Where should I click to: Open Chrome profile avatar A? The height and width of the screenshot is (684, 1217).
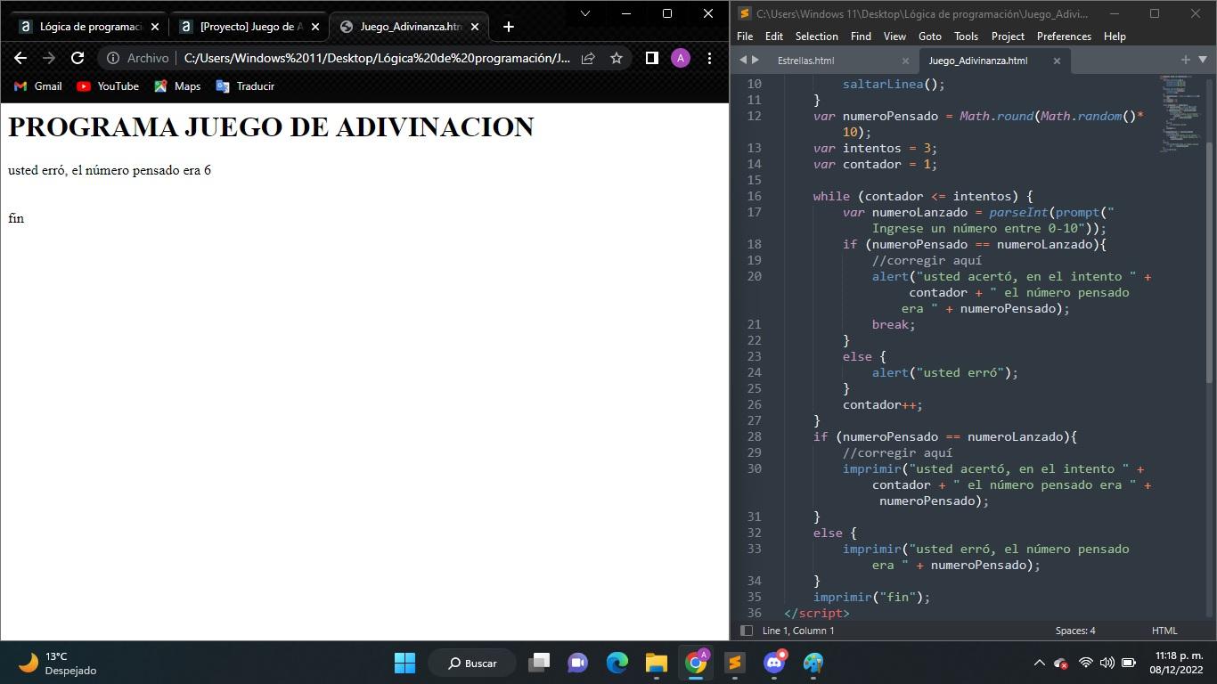[680, 58]
